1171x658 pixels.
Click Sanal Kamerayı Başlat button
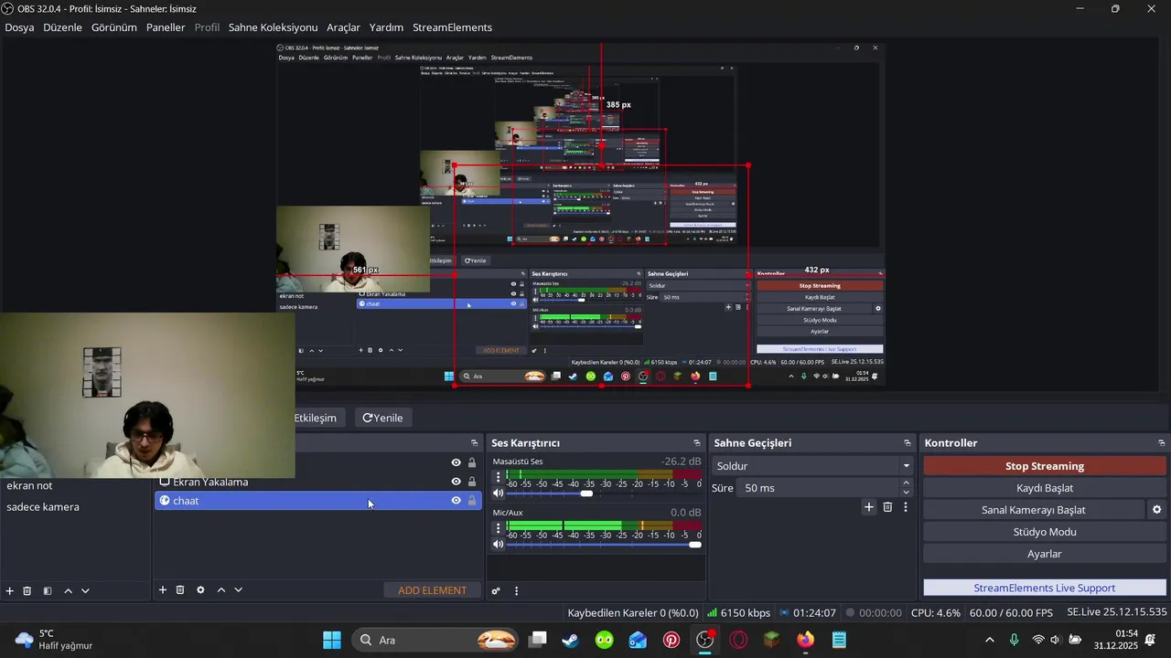point(1034,510)
